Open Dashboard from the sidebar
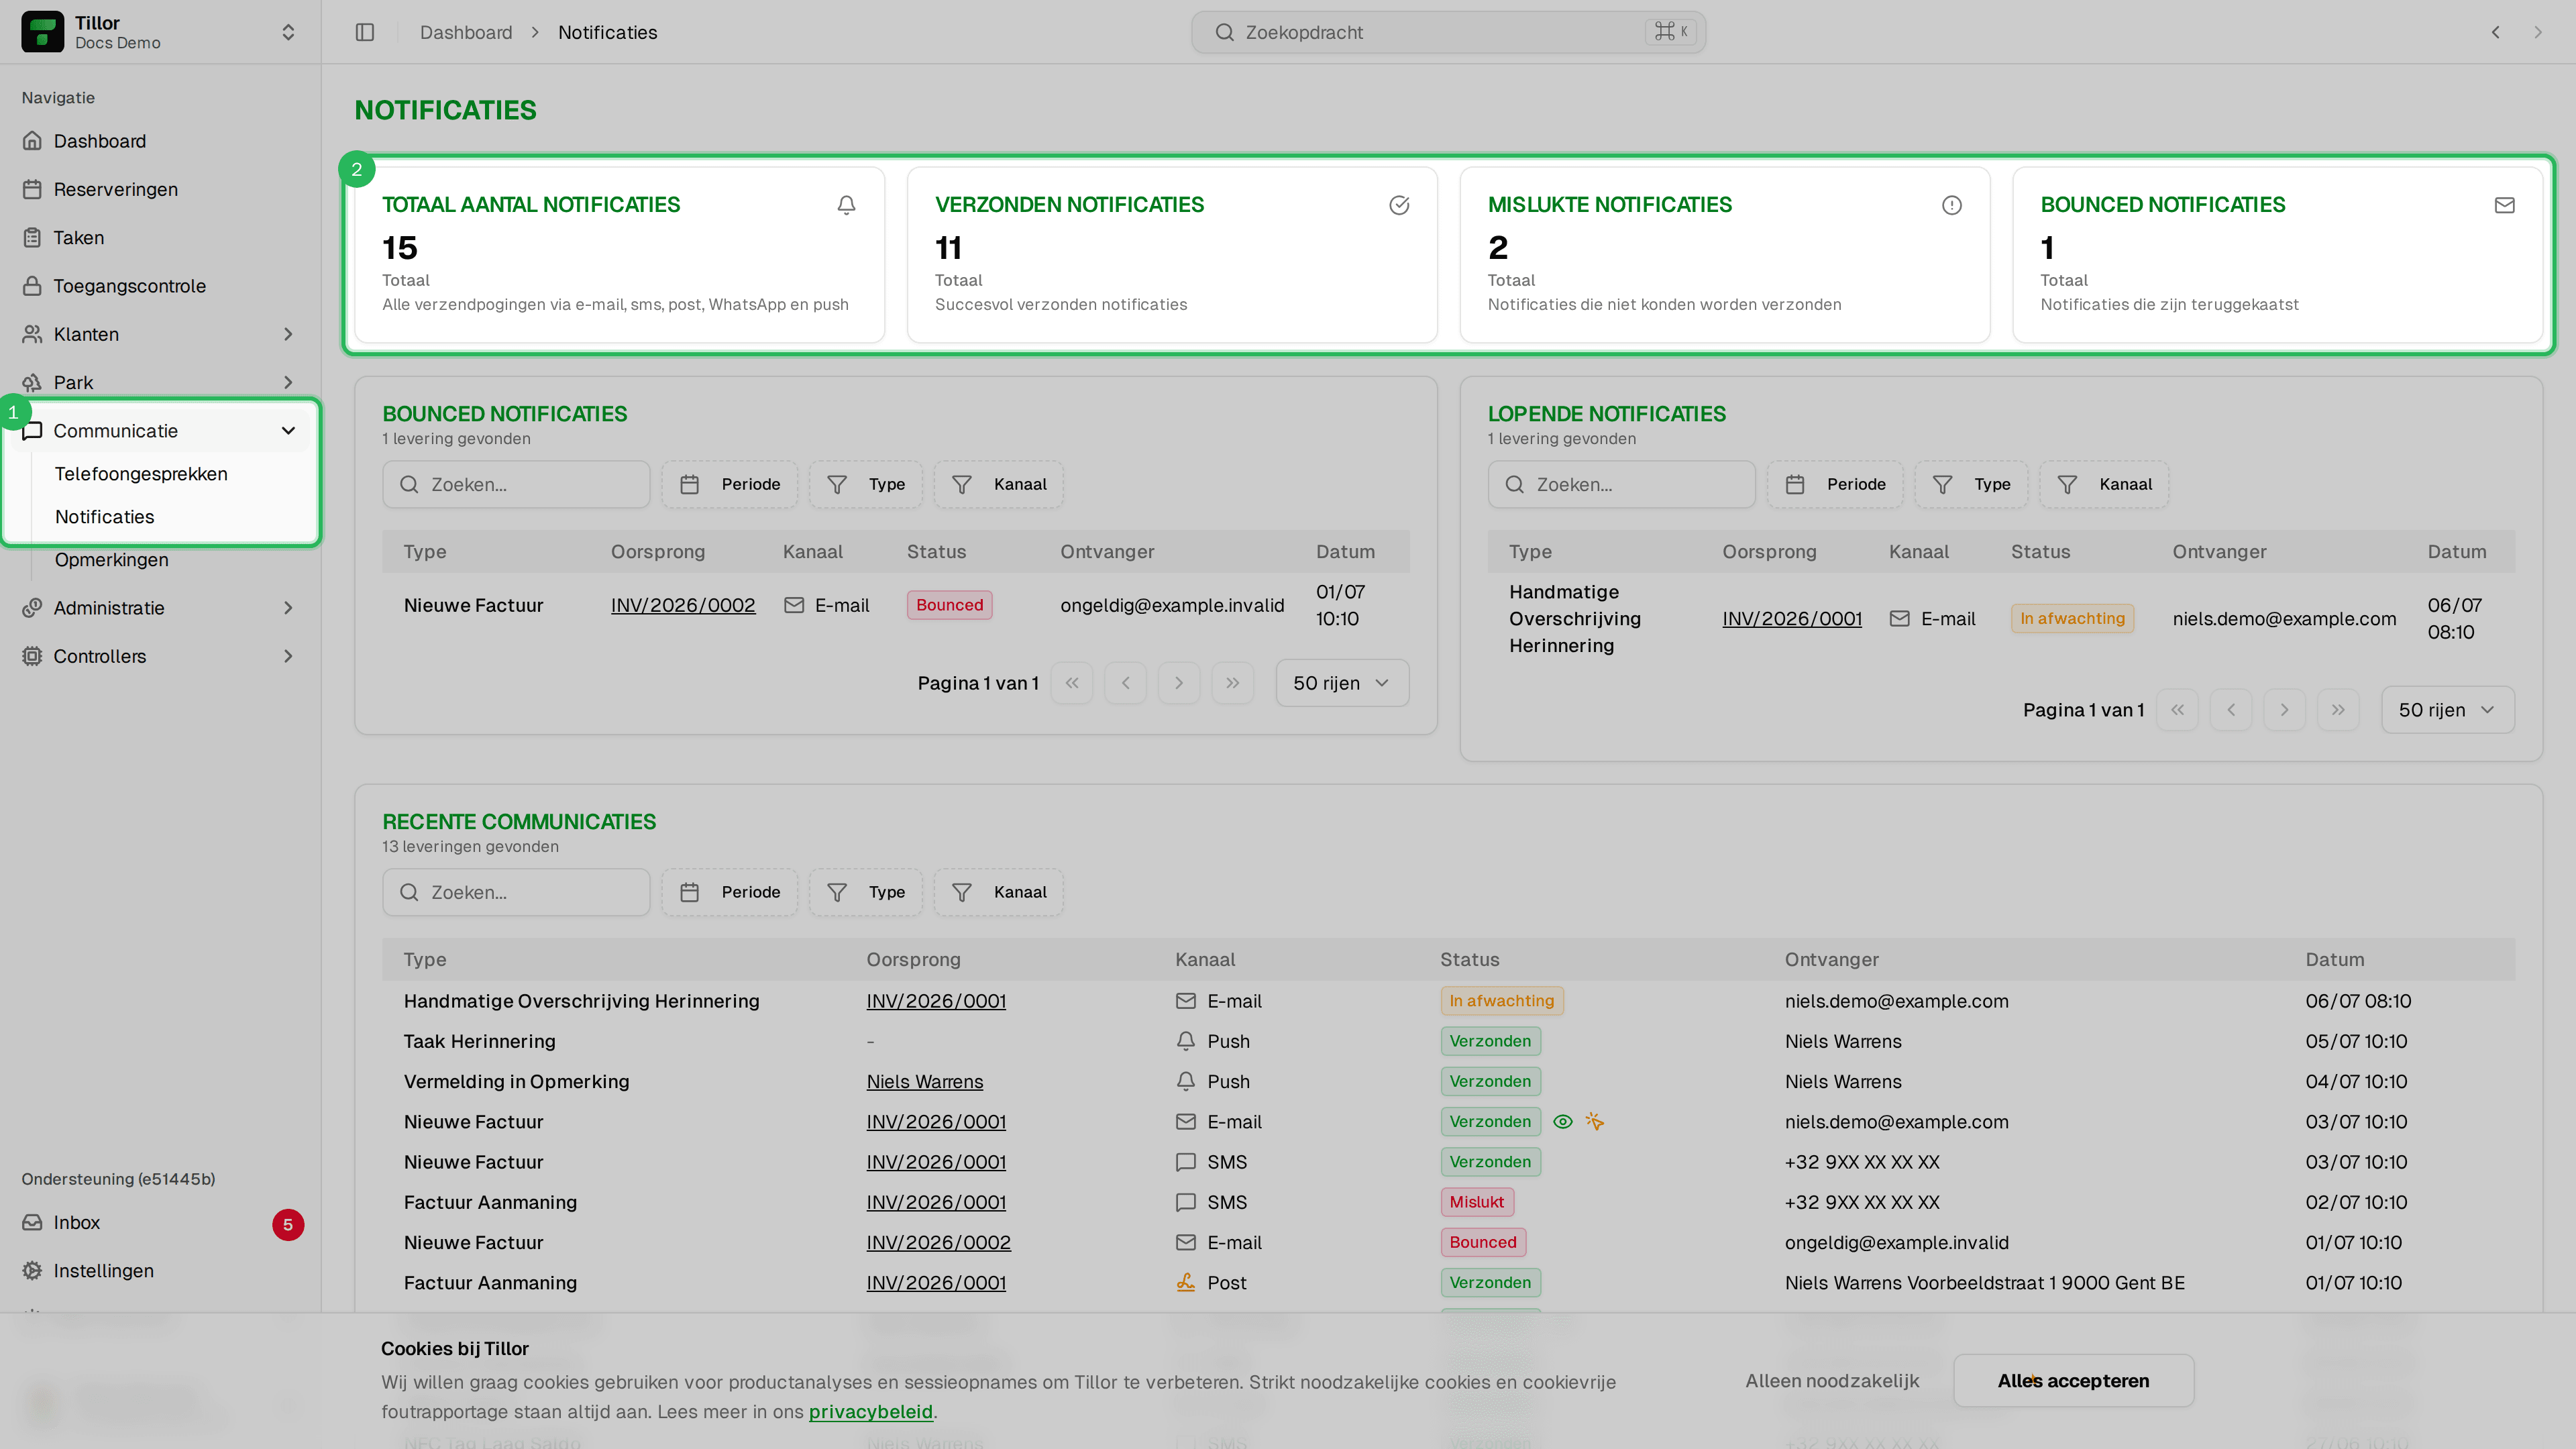Image resolution: width=2576 pixels, height=1449 pixels. pos(161,141)
